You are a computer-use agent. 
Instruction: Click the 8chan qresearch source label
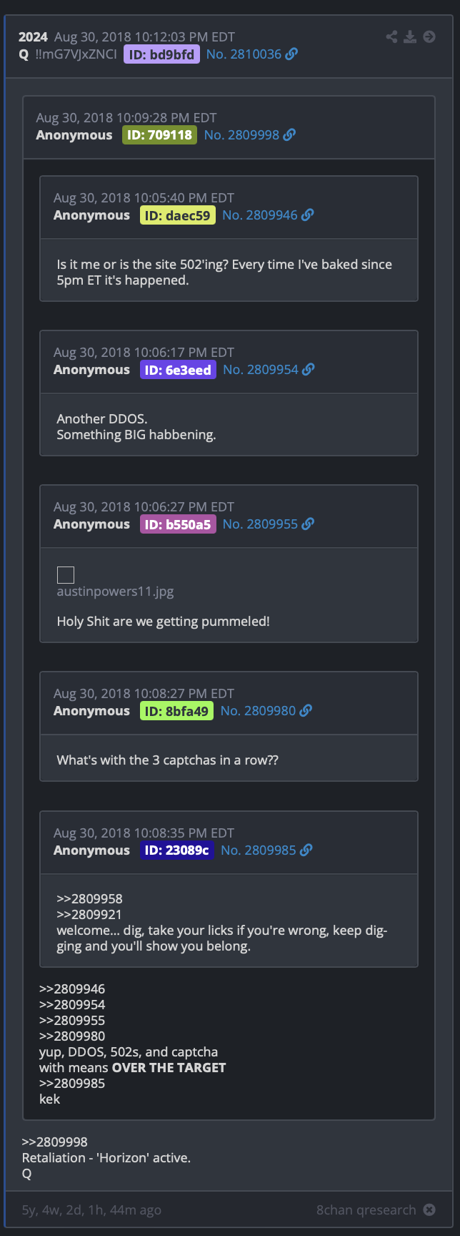click(x=366, y=1210)
